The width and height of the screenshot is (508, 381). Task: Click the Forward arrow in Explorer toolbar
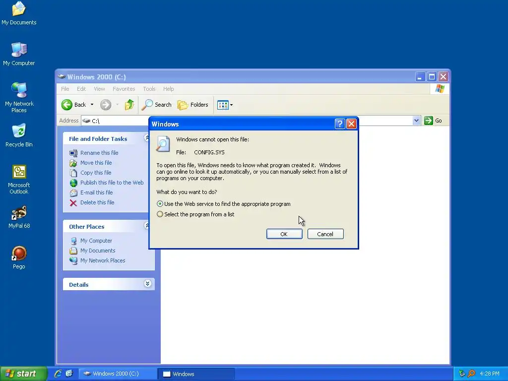(106, 105)
